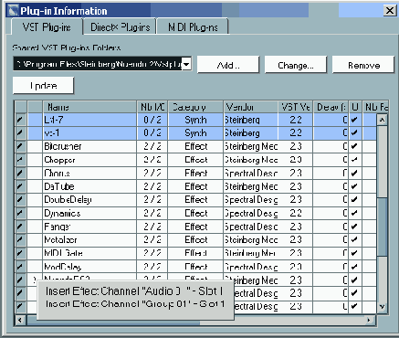Click the list's scroll down arrow
Viewport: 399px width, 338px height.
[382, 307]
